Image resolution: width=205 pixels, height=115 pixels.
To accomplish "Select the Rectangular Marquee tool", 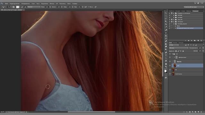I will [x=166, y=16].
